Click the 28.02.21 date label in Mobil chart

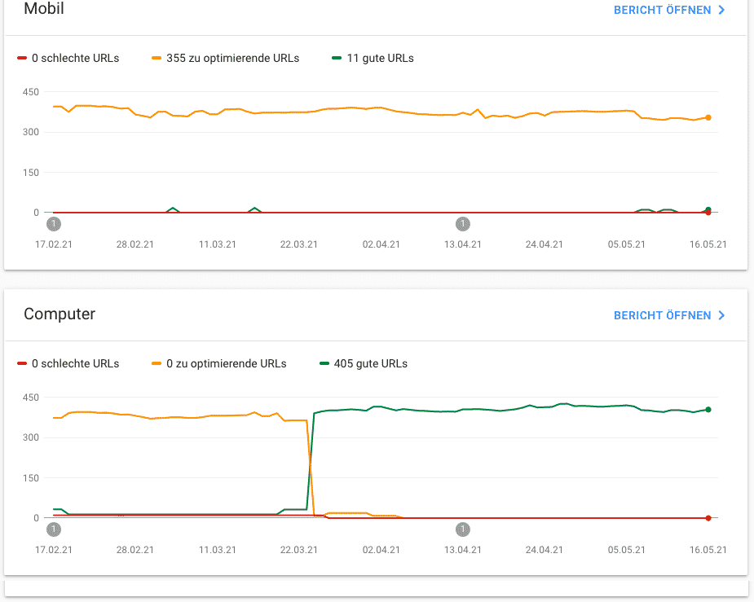coord(135,244)
